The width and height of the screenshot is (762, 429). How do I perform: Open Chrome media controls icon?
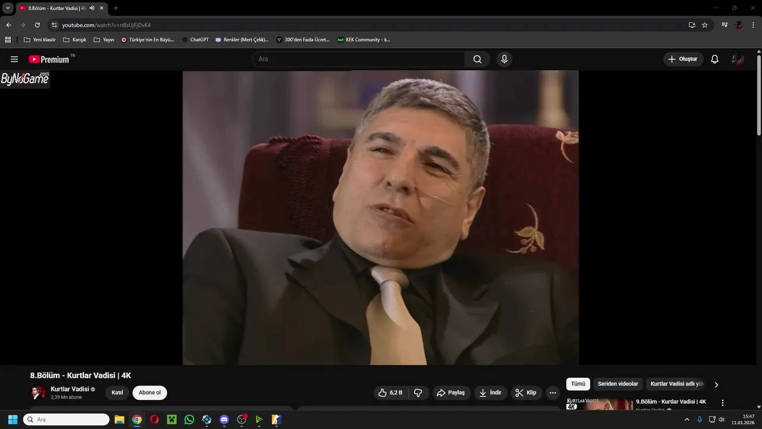(724, 25)
